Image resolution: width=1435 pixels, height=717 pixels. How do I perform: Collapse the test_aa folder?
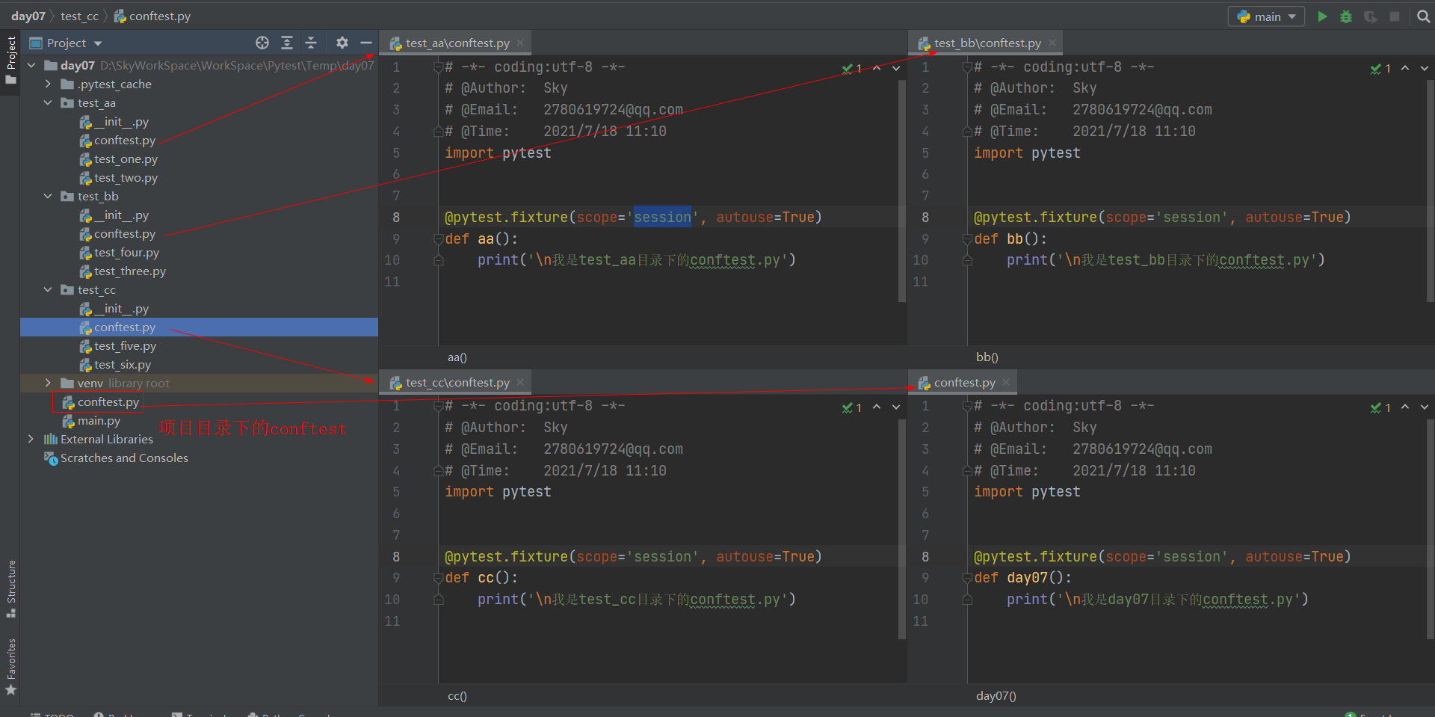pyautogui.click(x=48, y=103)
